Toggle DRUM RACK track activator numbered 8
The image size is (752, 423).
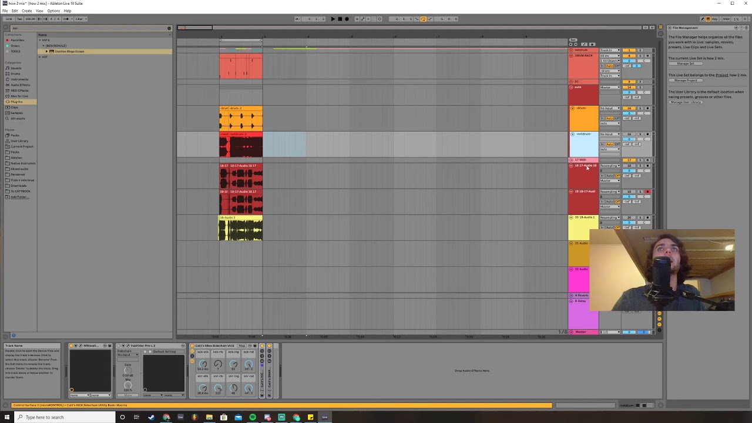(629, 56)
